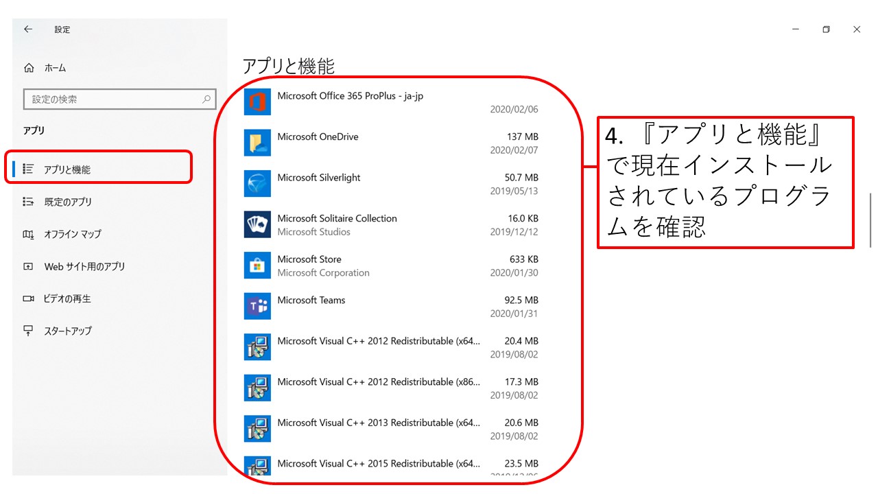
Task: Open Web サイト用のアプリ page
Action: [x=84, y=266]
